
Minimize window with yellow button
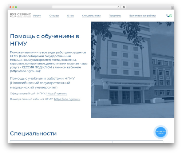13,7
